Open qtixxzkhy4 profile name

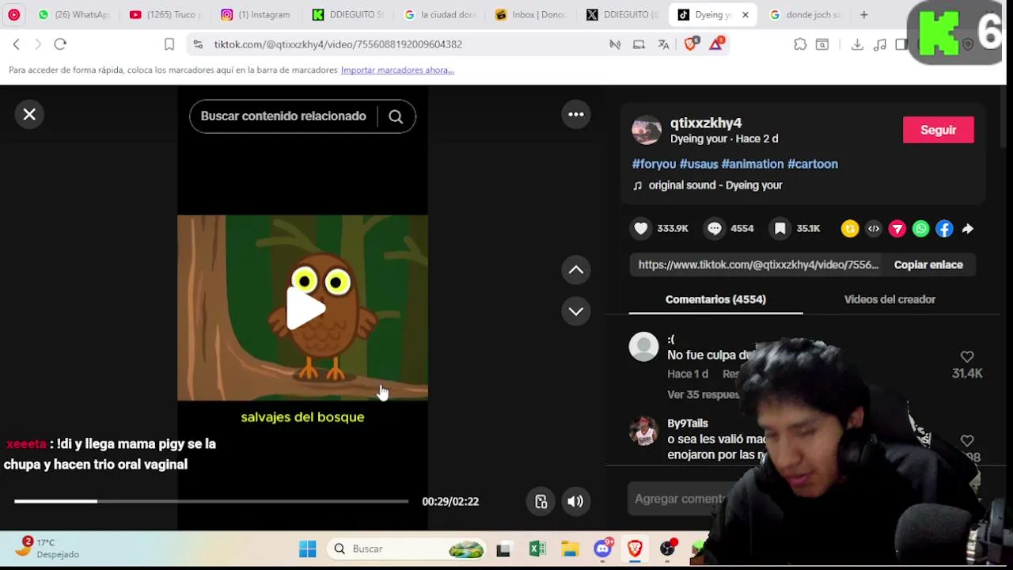pos(706,123)
